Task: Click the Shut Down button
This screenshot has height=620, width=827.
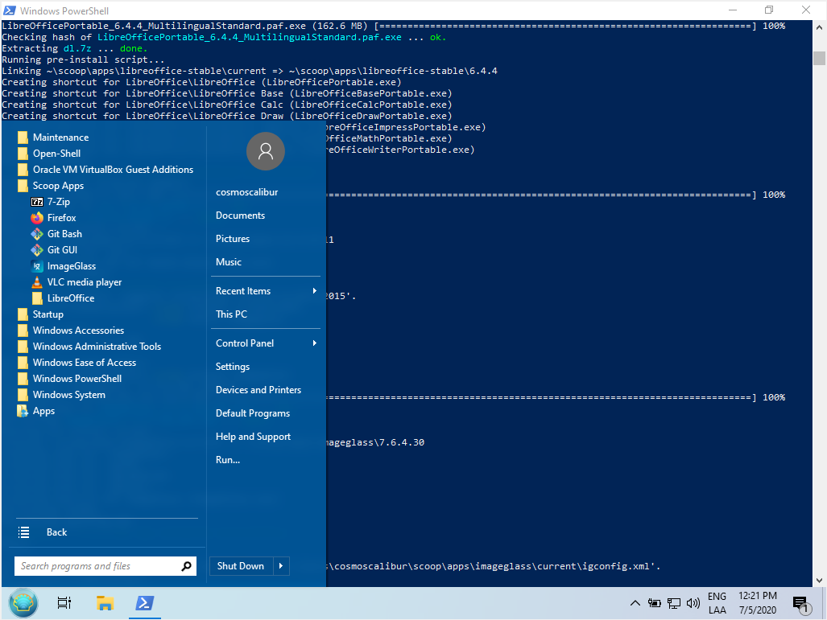Action: pos(241,566)
